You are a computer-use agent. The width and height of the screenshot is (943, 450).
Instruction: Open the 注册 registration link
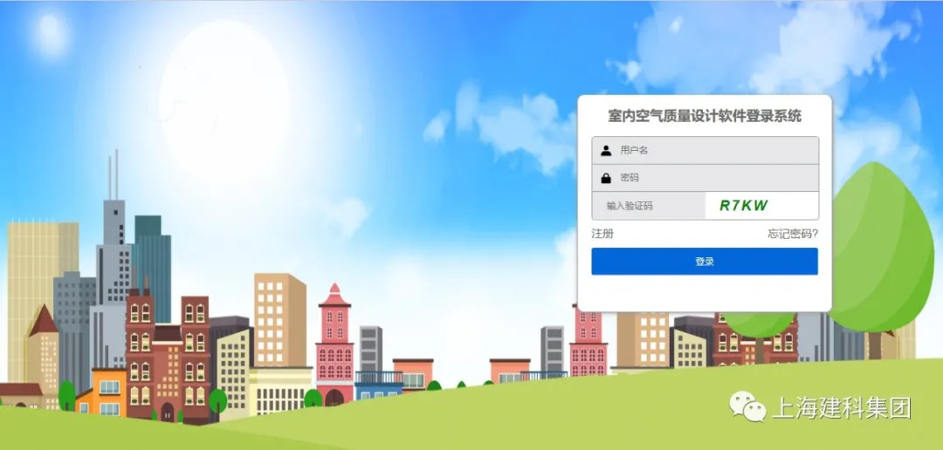click(602, 234)
